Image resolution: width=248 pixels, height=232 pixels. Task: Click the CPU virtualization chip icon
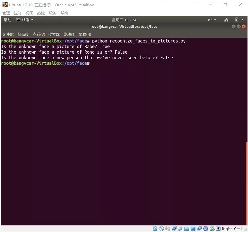click(206, 228)
